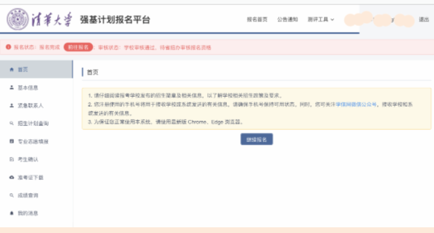The width and height of the screenshot is (434, 233).
Task: Click the 报名状态：报名完成 text
Action: tap(37, 47)
